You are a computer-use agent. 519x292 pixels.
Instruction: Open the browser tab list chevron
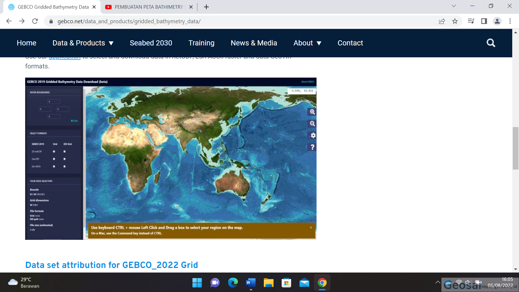(454, 6)
